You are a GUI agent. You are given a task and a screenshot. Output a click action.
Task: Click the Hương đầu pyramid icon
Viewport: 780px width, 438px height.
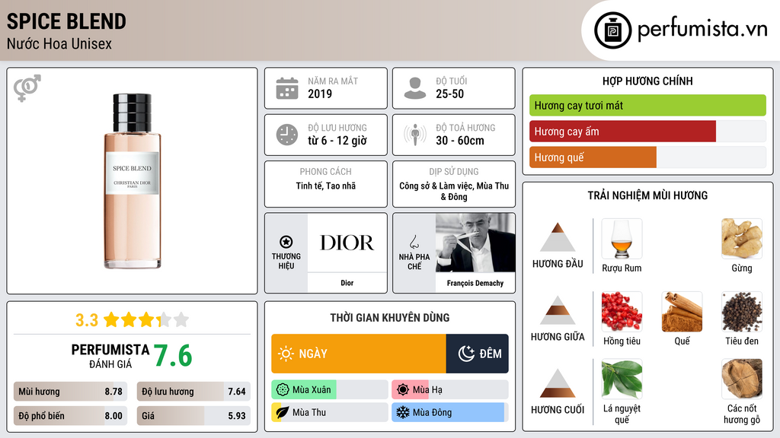point(558,238)
